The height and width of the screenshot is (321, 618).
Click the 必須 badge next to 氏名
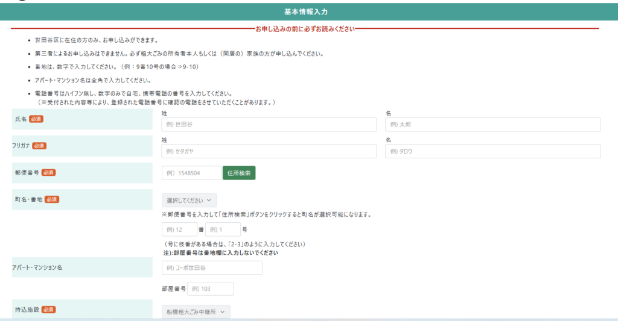click(x=36, y=119)
